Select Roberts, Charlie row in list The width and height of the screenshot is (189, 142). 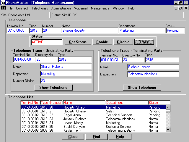(93, 111)
